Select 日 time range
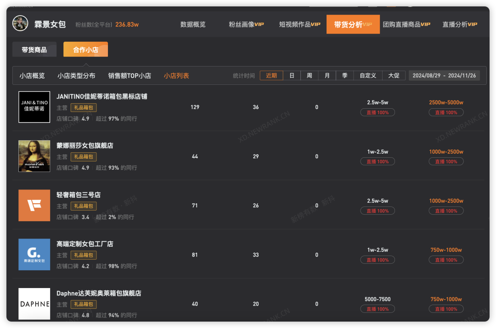The height and width of the screenshot is (328, 496). pyautogui.click(x=292, y=76)
